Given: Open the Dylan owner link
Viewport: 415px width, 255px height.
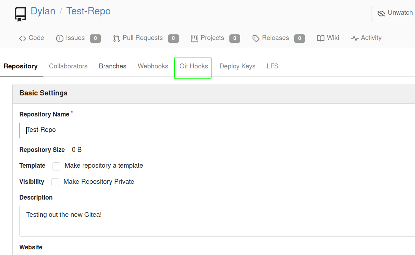Looking at the screenshot, I should [x=43, y=11].
